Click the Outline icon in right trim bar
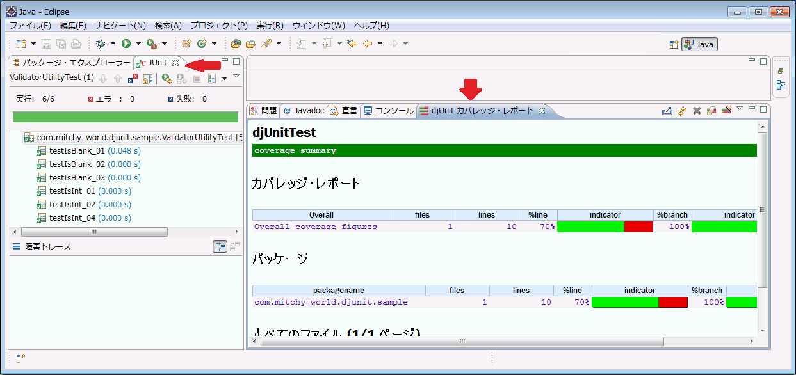 click(781, 84)
